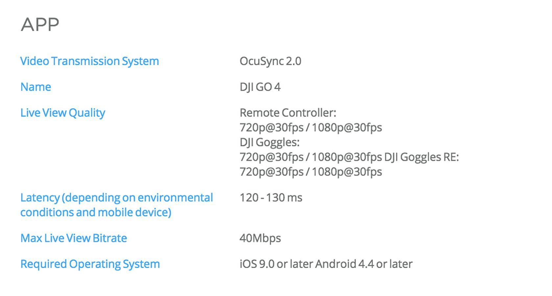This screenshot has height=296, width=552.
Task: Click the OcuSync 2.0 value text
Action: (270, 61)
